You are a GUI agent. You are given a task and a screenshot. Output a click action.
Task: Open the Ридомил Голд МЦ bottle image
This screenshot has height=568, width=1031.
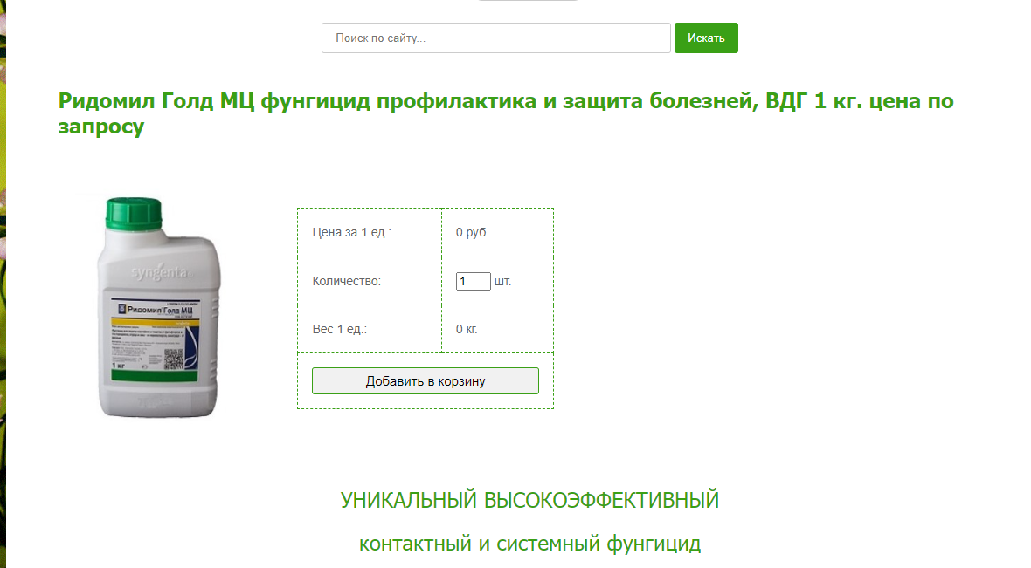pos(159,307)
